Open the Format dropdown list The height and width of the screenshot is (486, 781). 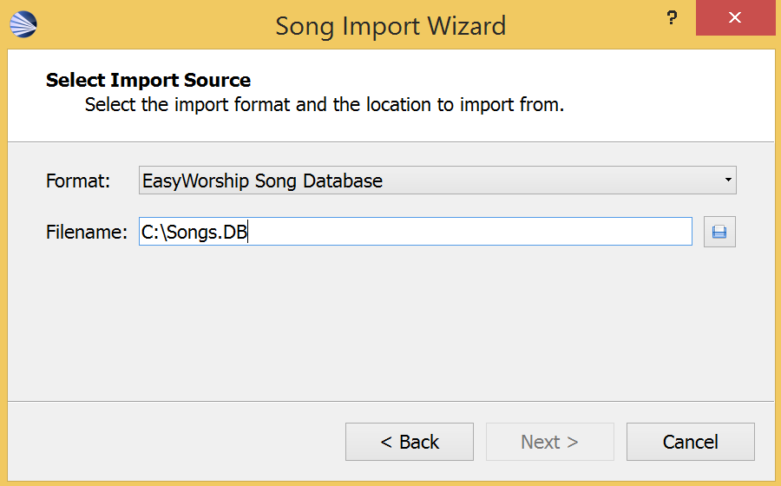(x=437, y=181)
